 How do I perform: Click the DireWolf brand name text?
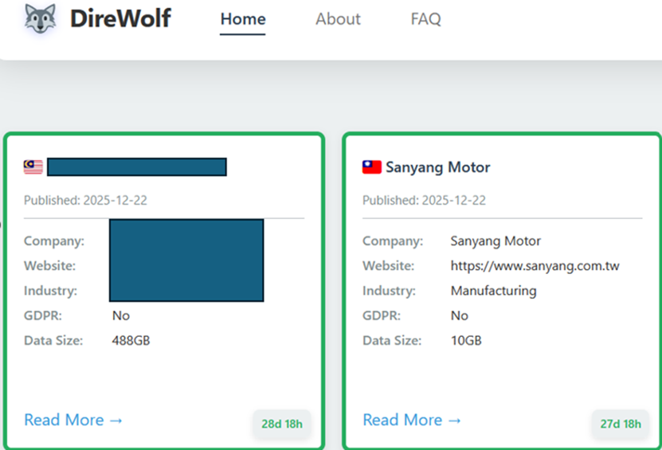[x=120, y=18]
